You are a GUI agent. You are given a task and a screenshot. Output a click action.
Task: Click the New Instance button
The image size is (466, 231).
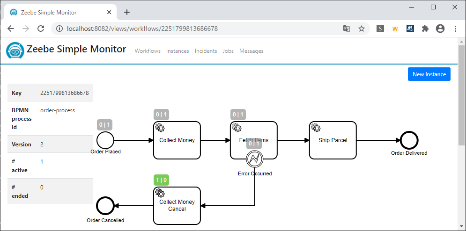coord(429,74)
